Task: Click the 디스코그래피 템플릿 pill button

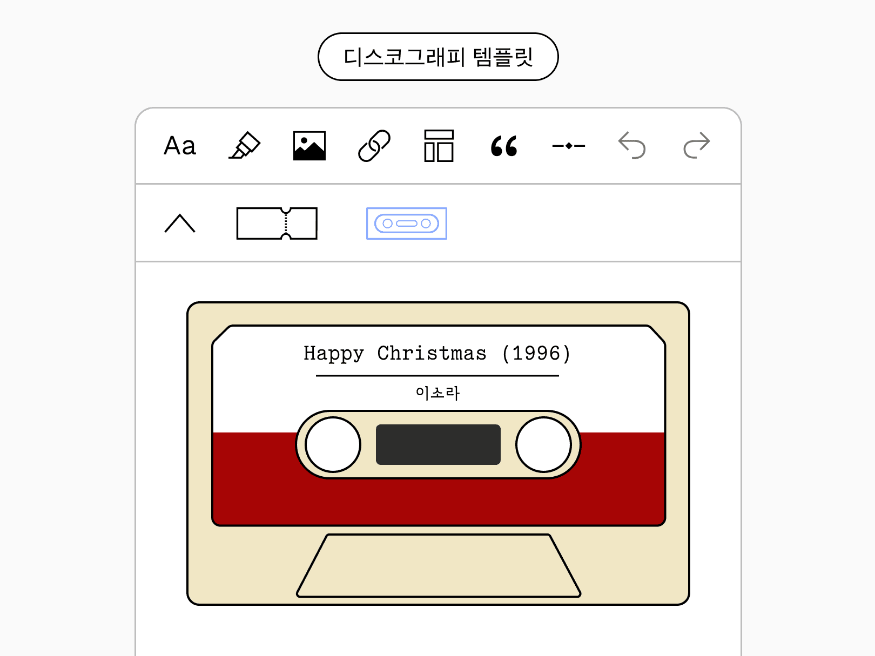Action: tap(438, 57)
